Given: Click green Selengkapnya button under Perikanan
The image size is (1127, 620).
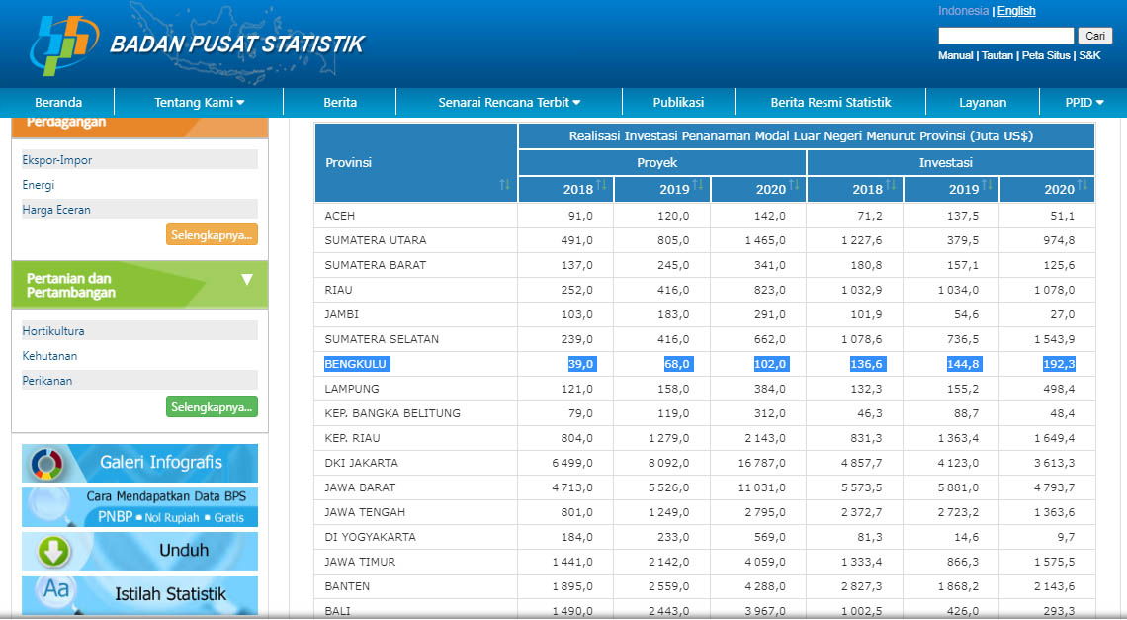Looking at the screenshot, I should coord(212,406).
